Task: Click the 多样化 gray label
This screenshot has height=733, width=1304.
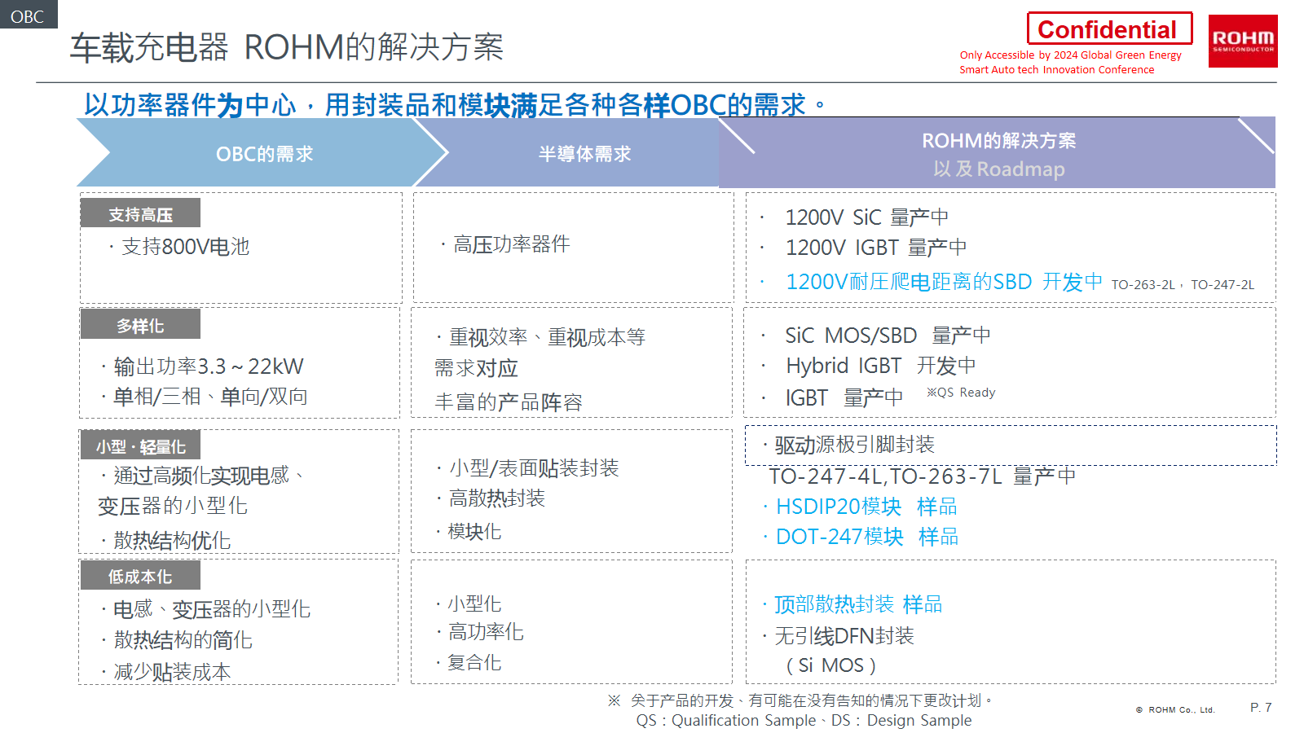Action: [x=140, y=326]
